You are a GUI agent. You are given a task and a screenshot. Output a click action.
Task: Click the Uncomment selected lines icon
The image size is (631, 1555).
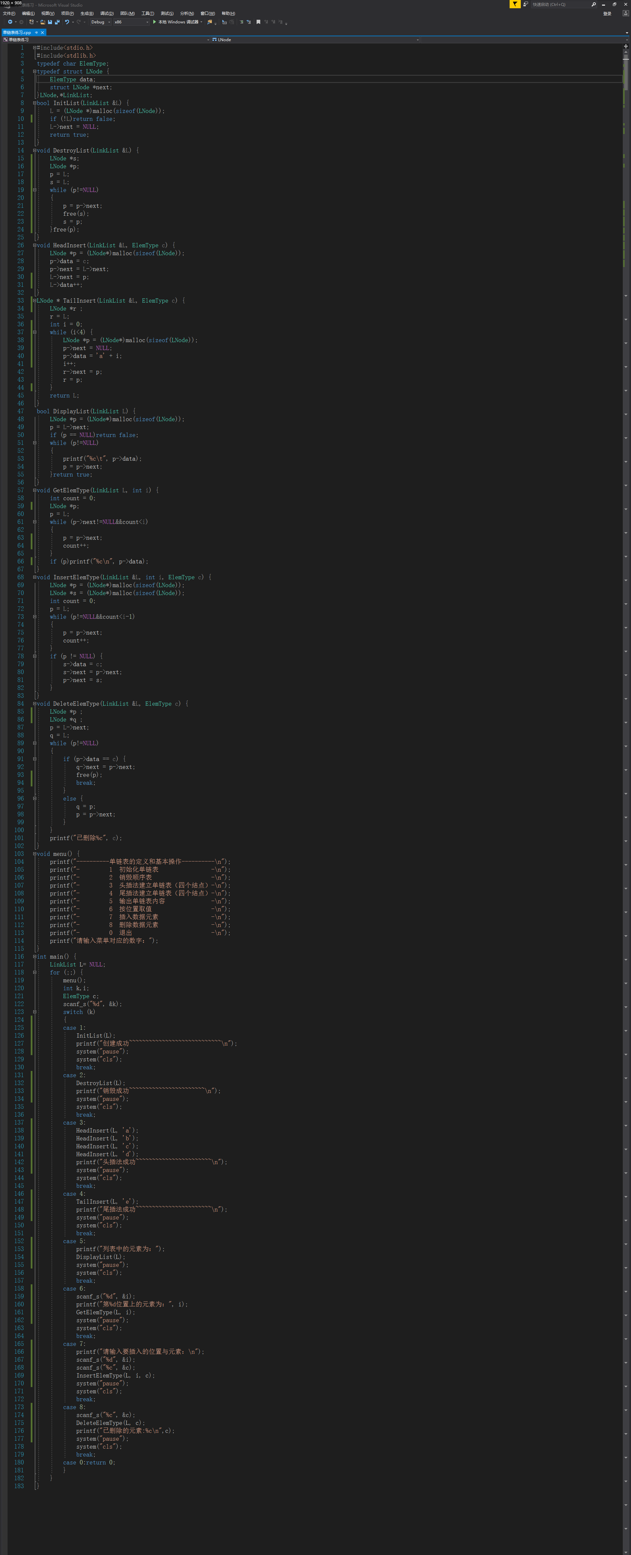pos(249,22)
